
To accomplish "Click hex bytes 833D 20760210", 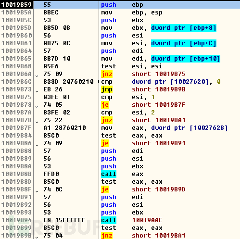I will (68, 82).
